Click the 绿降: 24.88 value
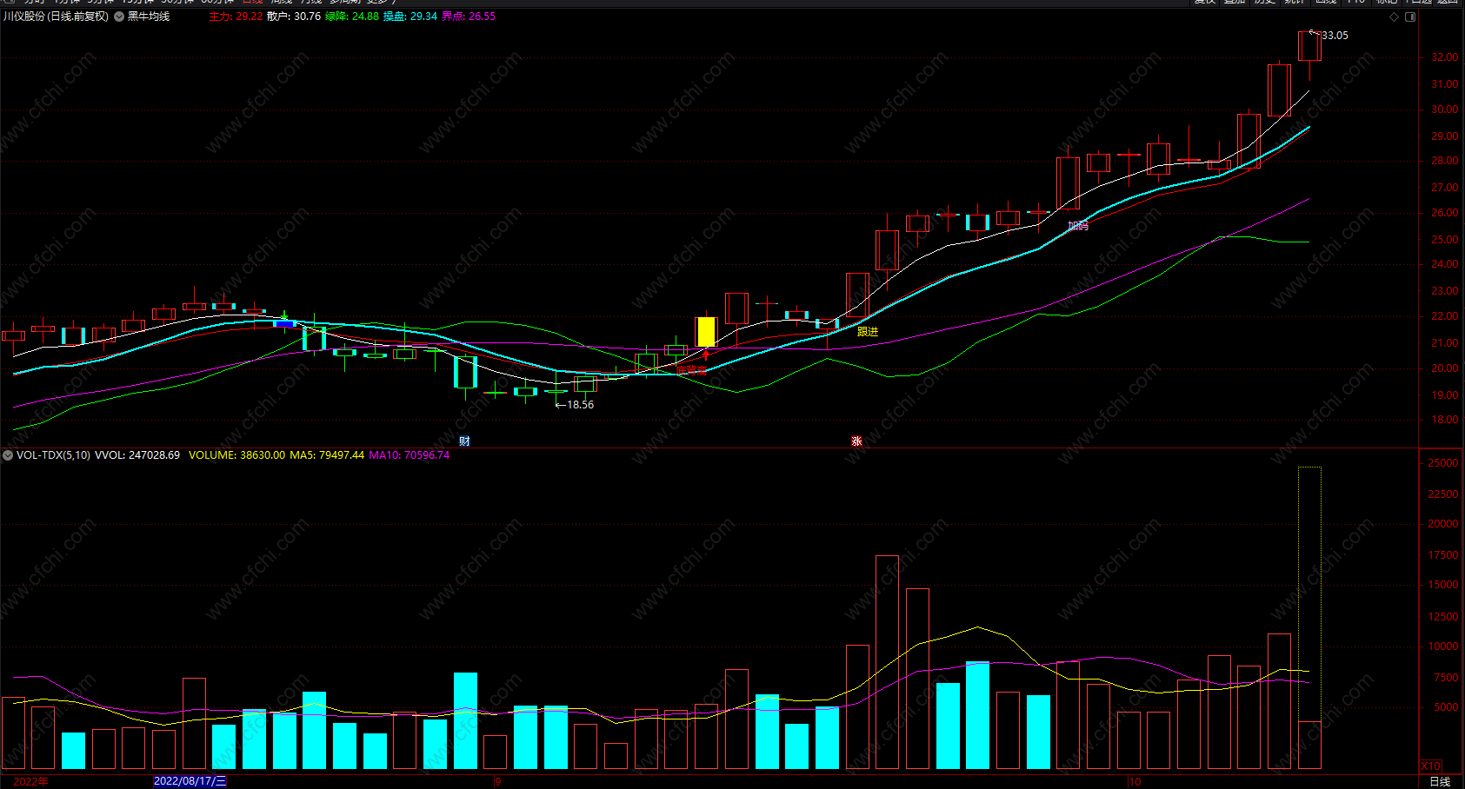The image size is (1465, 789). click(352, 17)
